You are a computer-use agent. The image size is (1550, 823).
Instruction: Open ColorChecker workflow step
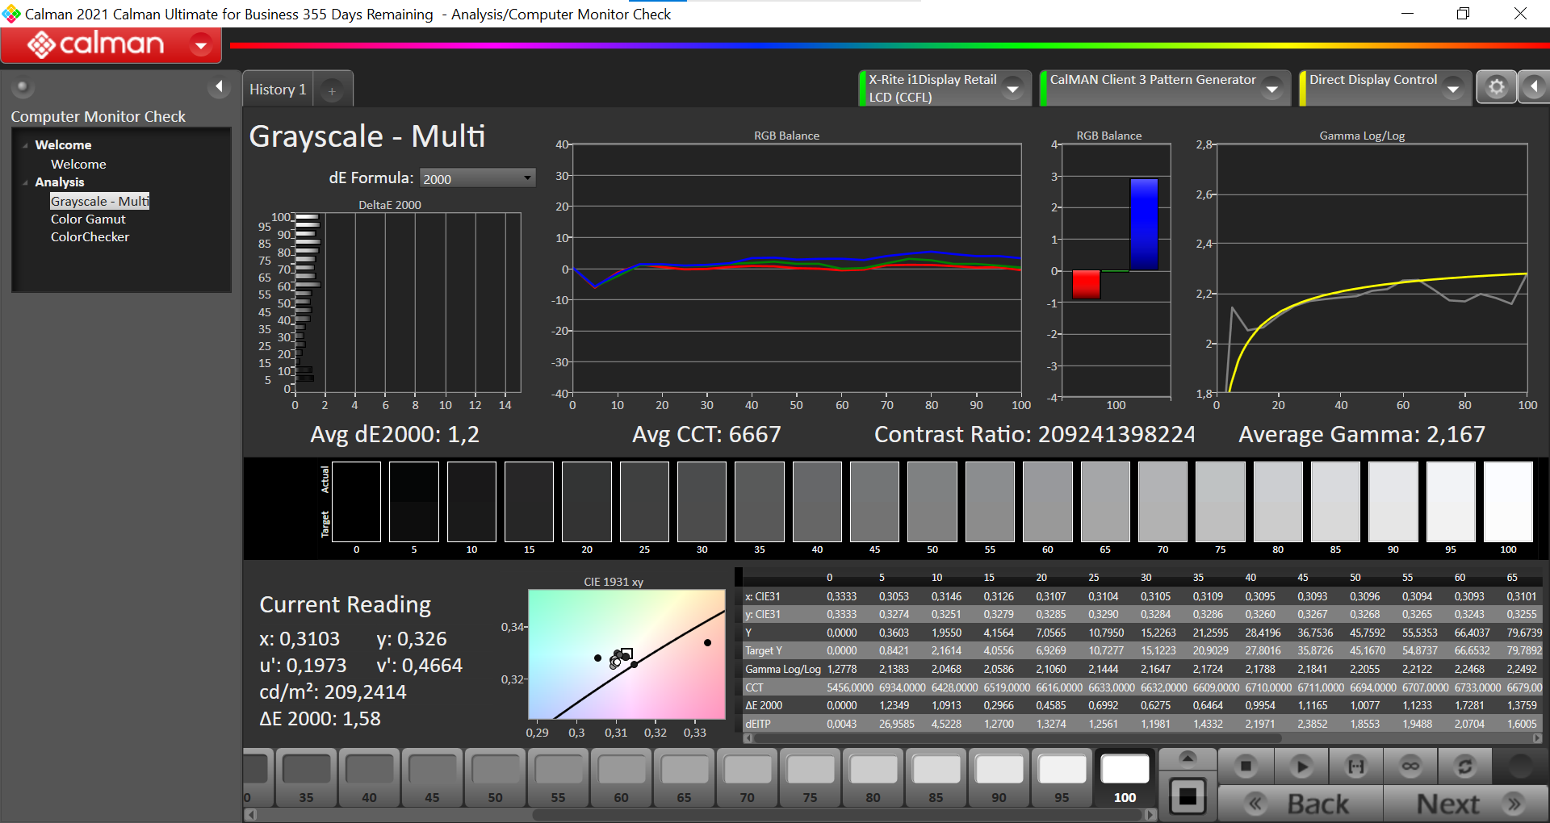pos(90,236)
